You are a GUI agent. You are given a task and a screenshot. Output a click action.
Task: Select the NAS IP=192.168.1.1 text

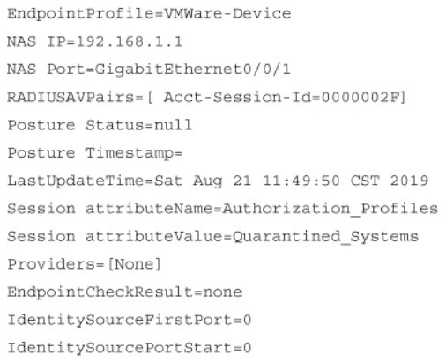click(x=95, y=41)
